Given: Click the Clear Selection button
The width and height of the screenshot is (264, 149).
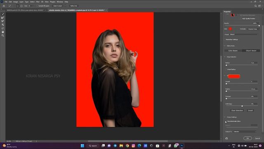Looking at the screenshot, I should click(x=237, y=111).
